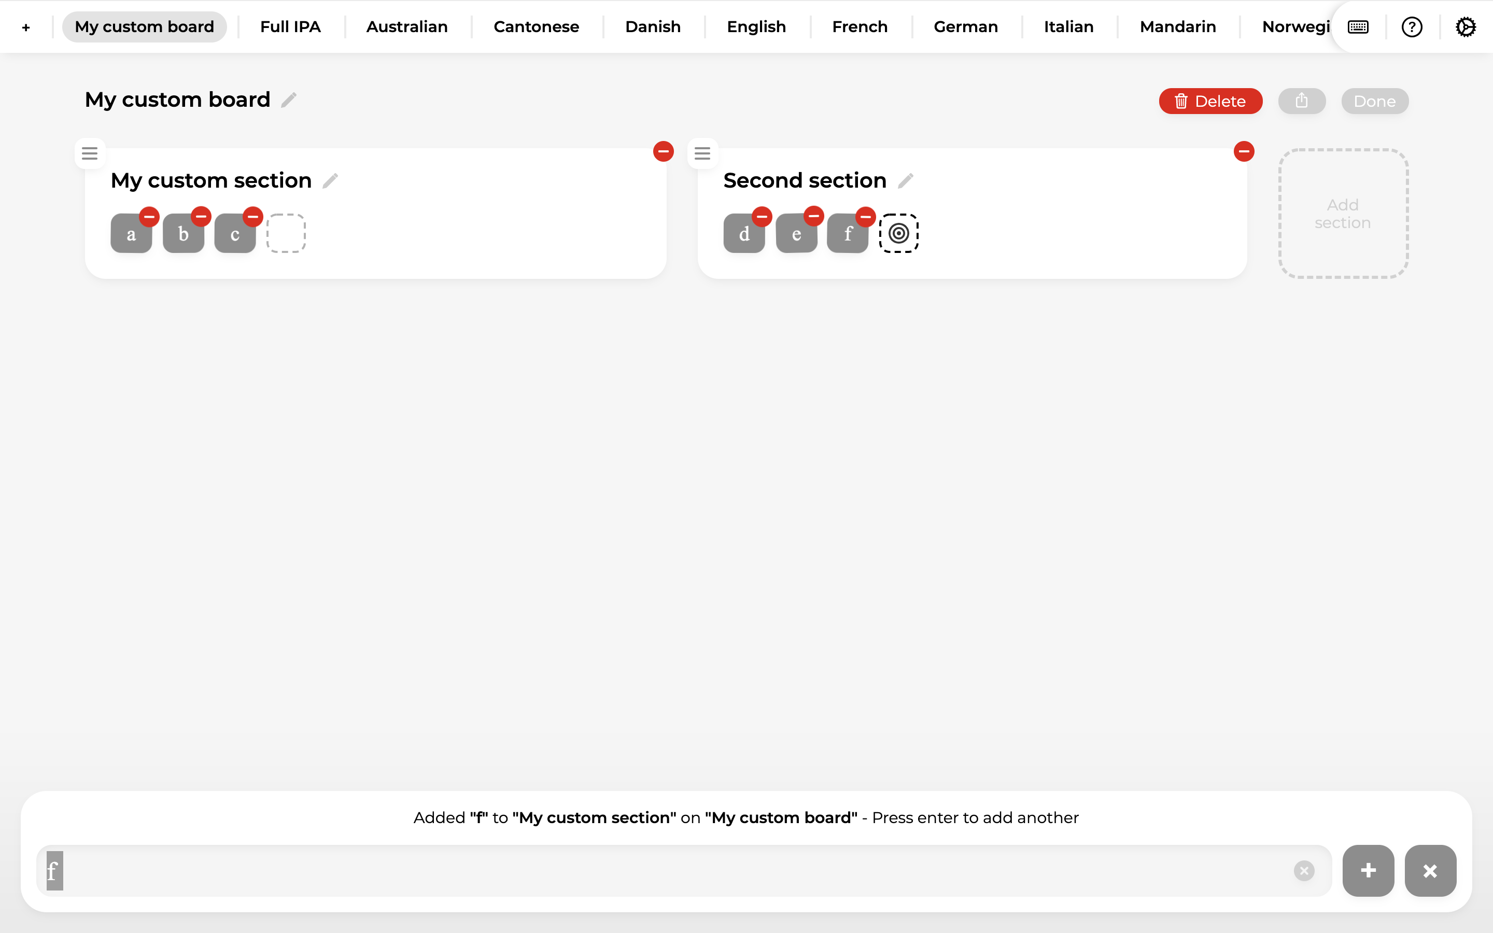This screenshot has height=933, width=1493.
Task: Click the '+' to create a new board
Action: click(26, 26)
